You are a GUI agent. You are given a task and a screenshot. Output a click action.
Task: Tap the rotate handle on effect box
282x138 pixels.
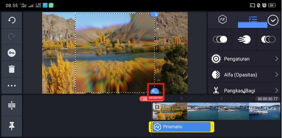(155, 14)
